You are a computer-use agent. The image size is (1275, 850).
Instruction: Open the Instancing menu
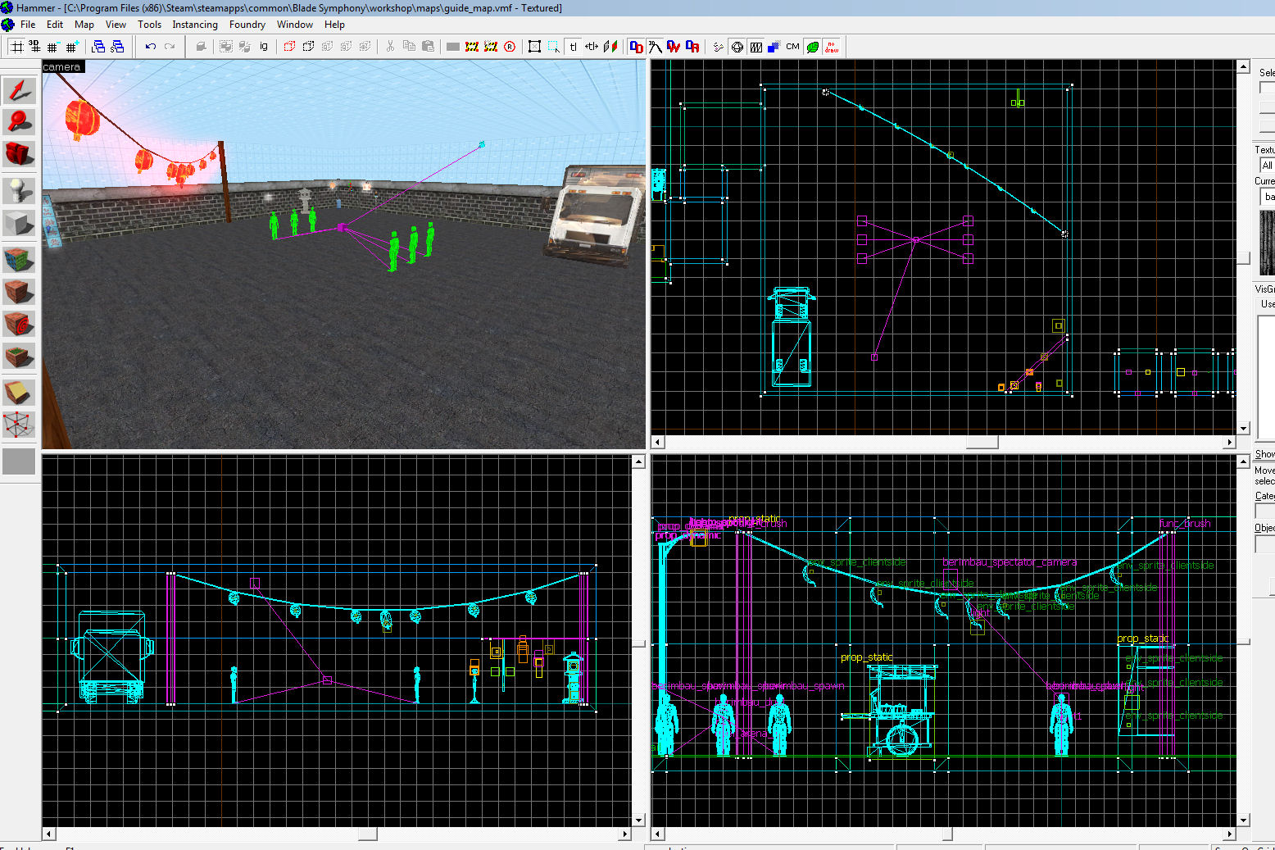pos(194,25)
